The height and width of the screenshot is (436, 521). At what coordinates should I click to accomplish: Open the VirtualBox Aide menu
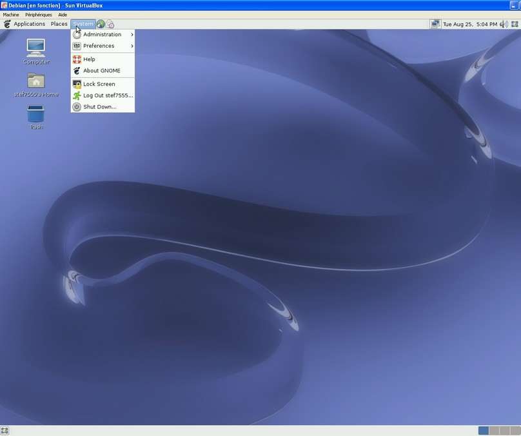click(x=63, y=15)
